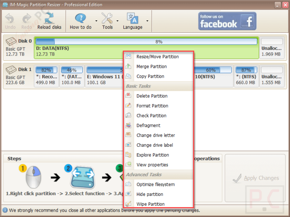Open the How to do help icon
Viewport: 290px width, 217px height.
tap(80, 18)
